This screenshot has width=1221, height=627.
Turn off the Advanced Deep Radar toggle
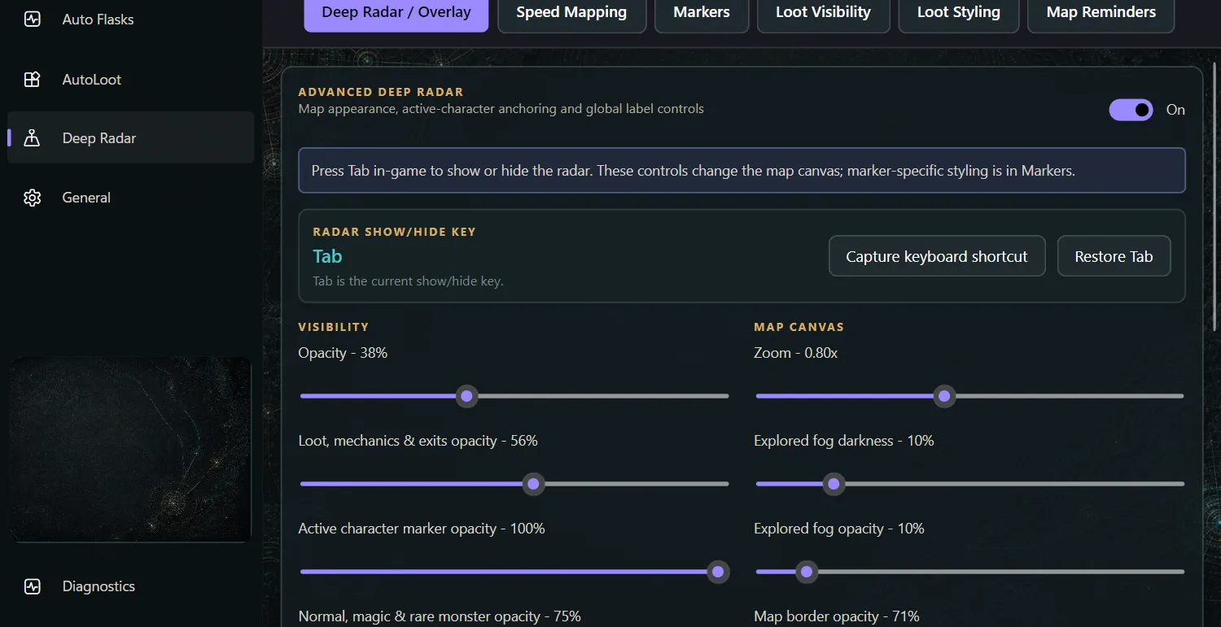(x=1131, y=110)
